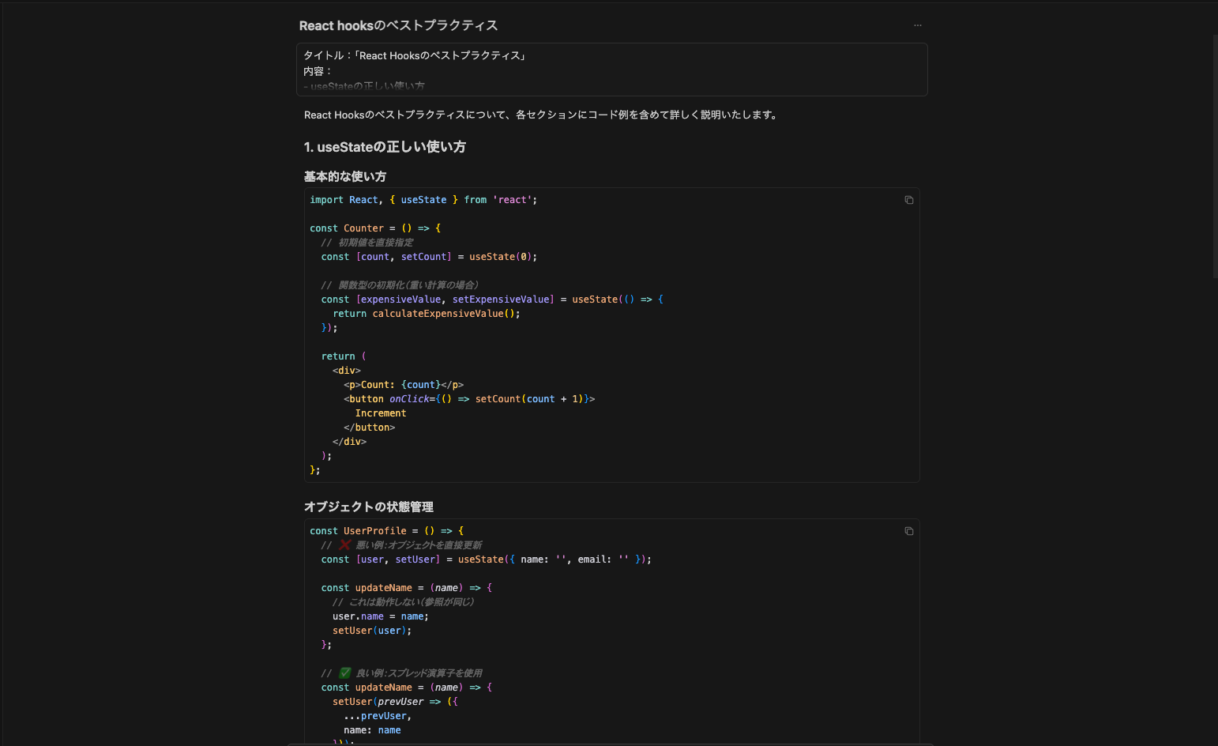Open the more options ellipsis menu
The height and width of the screenshot is (746, 1218).
pyautogui.click(x=917, y=25)
